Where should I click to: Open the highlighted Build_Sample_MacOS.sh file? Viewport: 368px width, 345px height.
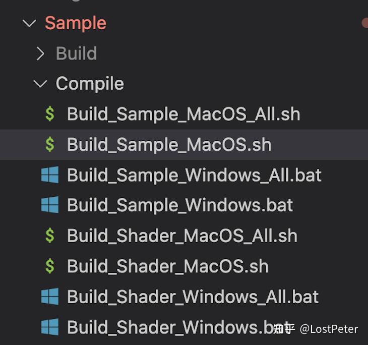169,145
